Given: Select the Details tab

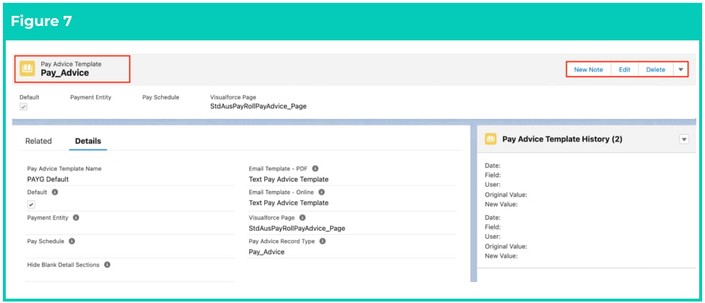Looking at the screenshot, I should click(x=88, y=141).
